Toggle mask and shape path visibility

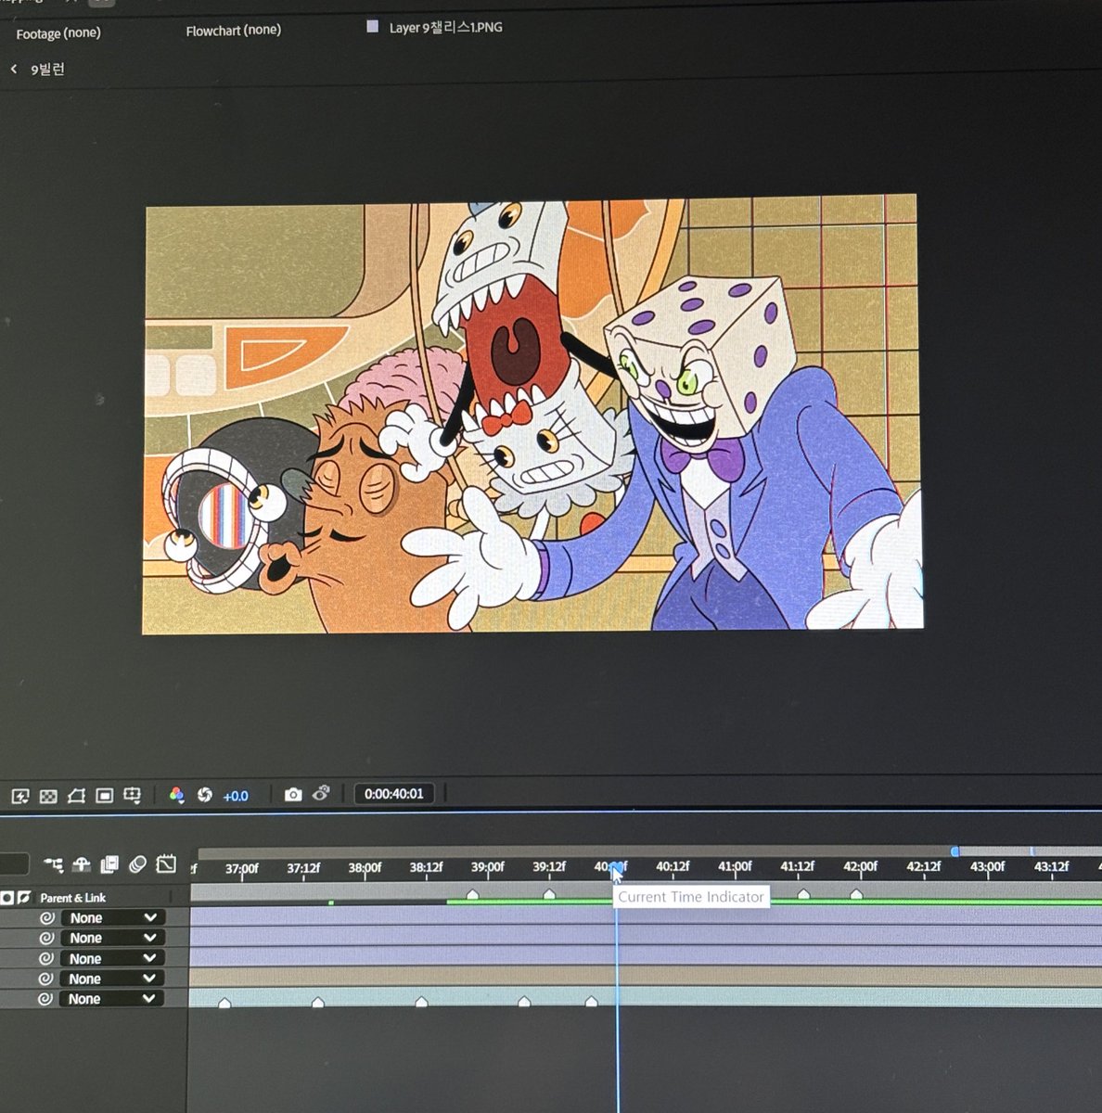pyautogui.click(x=76, y=796)
